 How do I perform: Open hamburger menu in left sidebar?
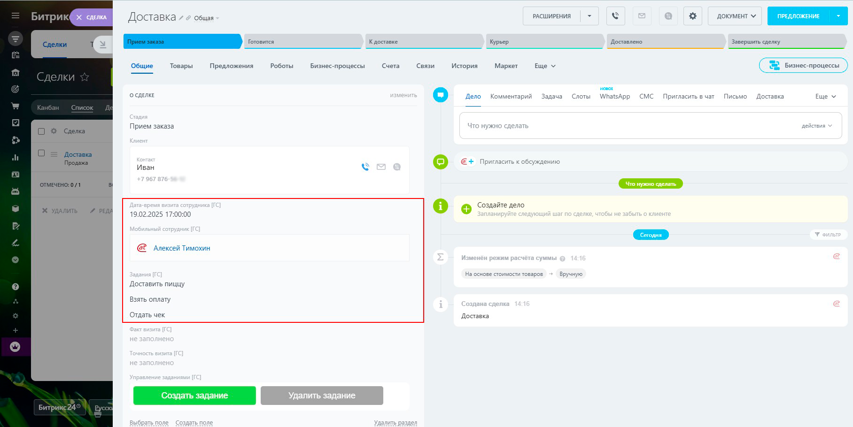pos(16,15)
